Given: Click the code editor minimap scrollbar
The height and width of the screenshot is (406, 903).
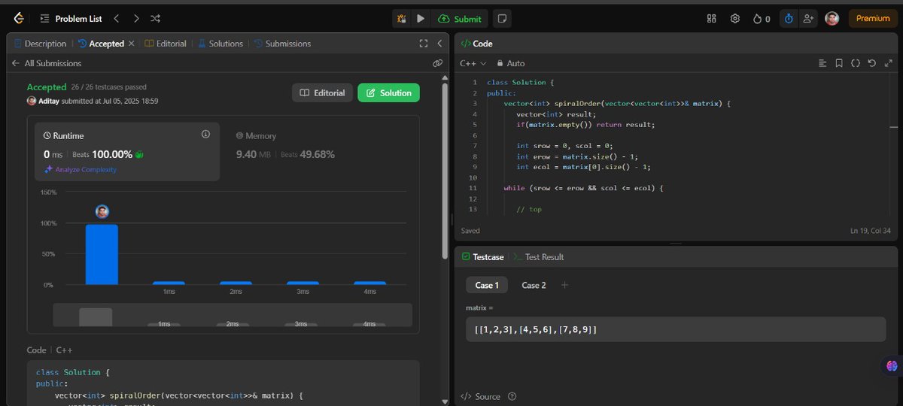Looking at the screenshot, I should coord(892,143).
